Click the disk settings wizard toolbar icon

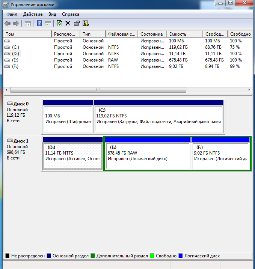pyautogui.click(x=86, y=23)
